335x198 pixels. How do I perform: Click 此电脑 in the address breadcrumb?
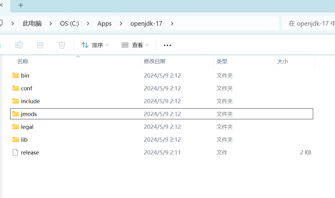[x=32, y=24]
